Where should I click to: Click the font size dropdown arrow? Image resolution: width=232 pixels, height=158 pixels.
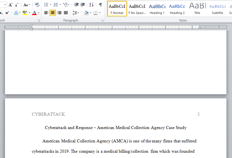tap(5, 5)
